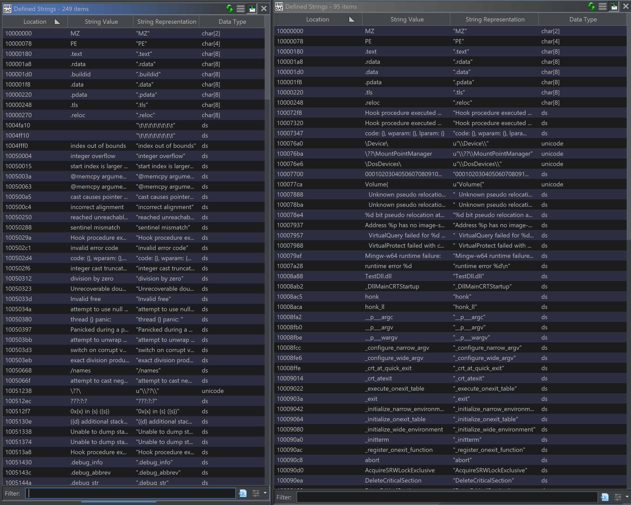This screenshot has height=505, width=631.
Task: Select the '/names' row at 10050668
Action: (x=134, y=370)
